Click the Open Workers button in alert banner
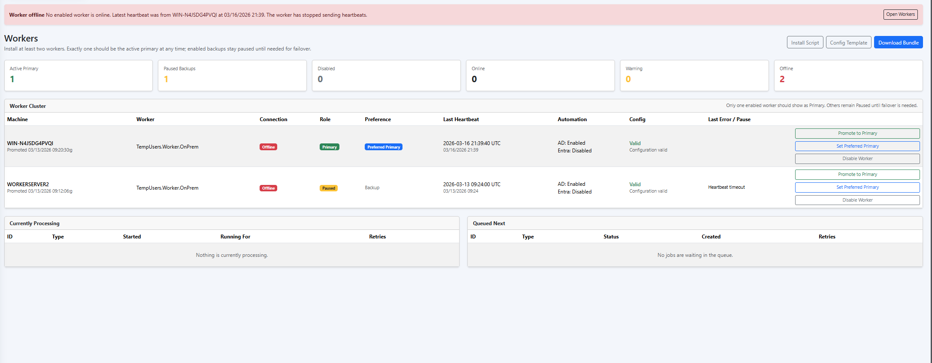The width and height of the screenshot is (932, 363). (900, 15)
